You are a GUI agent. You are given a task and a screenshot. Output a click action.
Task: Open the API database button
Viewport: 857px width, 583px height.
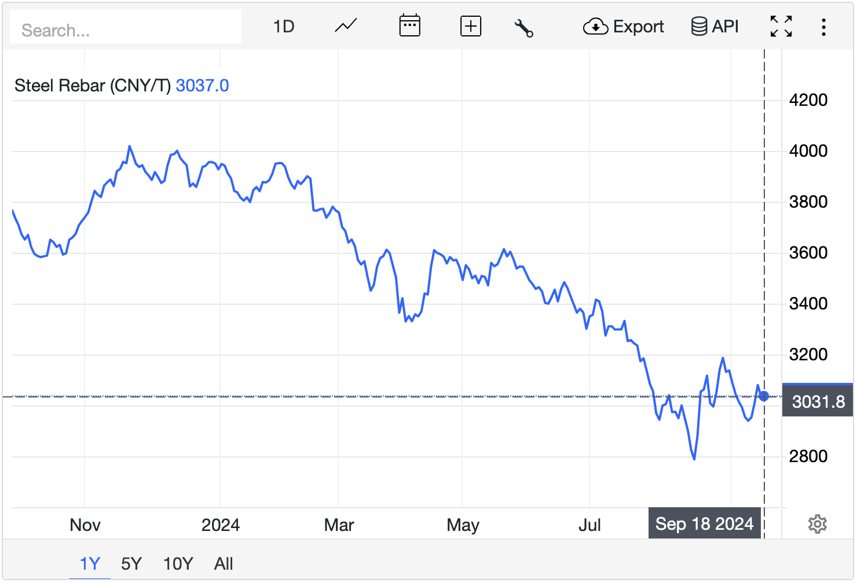(715, 27)
